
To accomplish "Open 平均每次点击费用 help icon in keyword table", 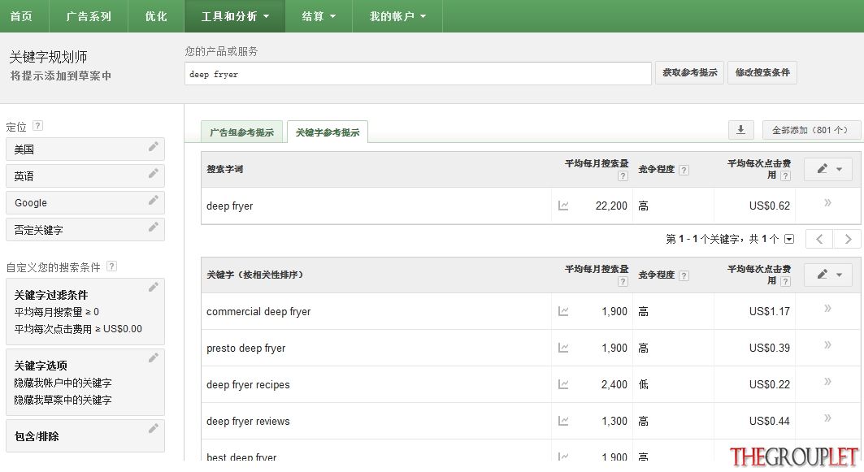I will pyautogui.click(x=786, y=281).
